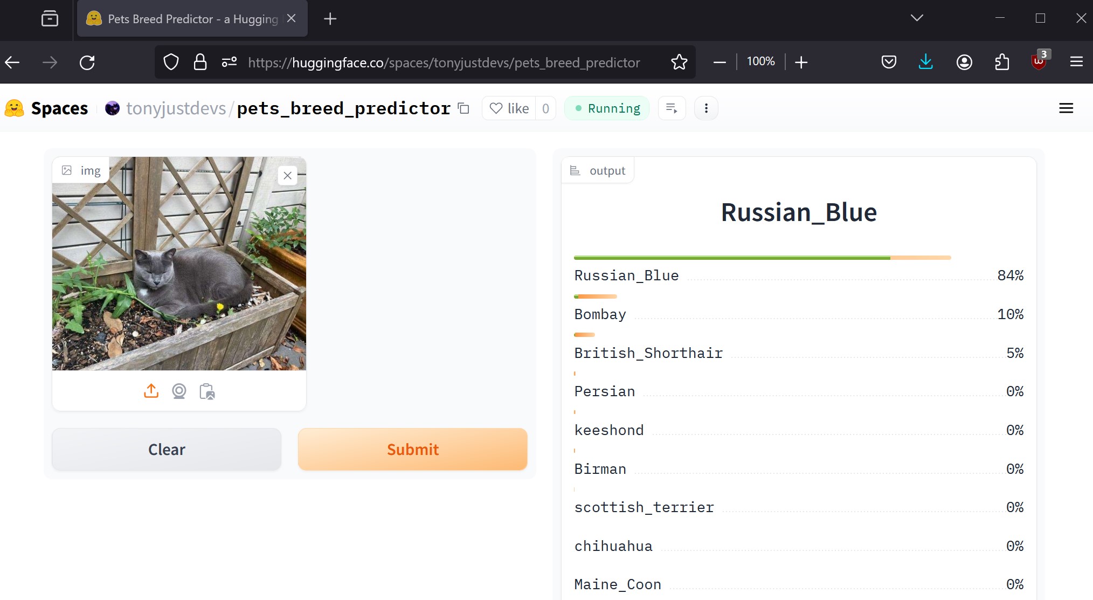Reload the page with the refresh icon
This screenshot has height=600, width=1093.
pyautogui.click(x=87, y=63)
